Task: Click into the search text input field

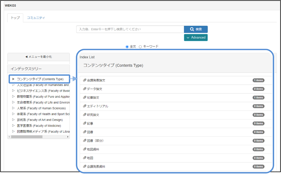Action: (x=130, y=29)
